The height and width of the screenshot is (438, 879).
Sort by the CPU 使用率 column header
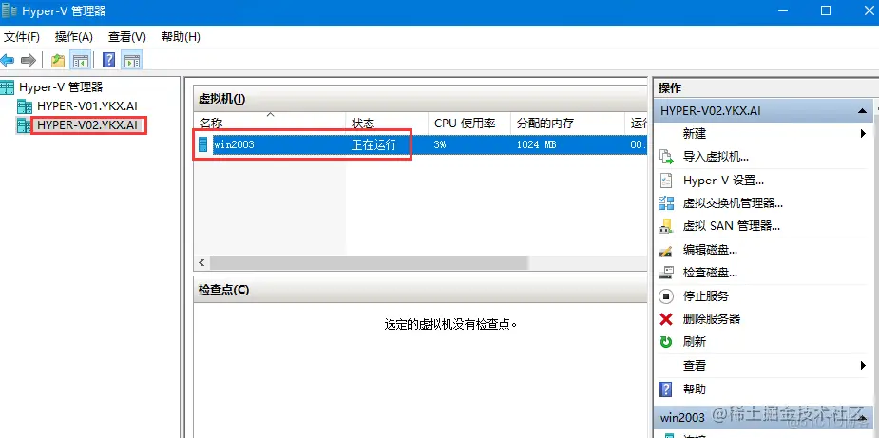[x=469, y=124]
